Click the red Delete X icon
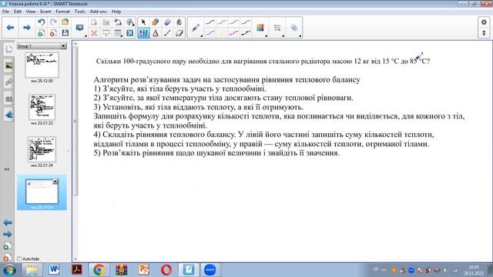Image resolution: width=493 pixels, height=277 pixels. click(94, 33)
